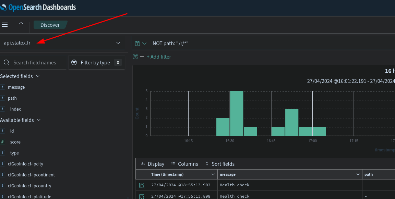
Task: Expand the saved query chevron menu
Action: pyautogui.click(x=144, y=43)
